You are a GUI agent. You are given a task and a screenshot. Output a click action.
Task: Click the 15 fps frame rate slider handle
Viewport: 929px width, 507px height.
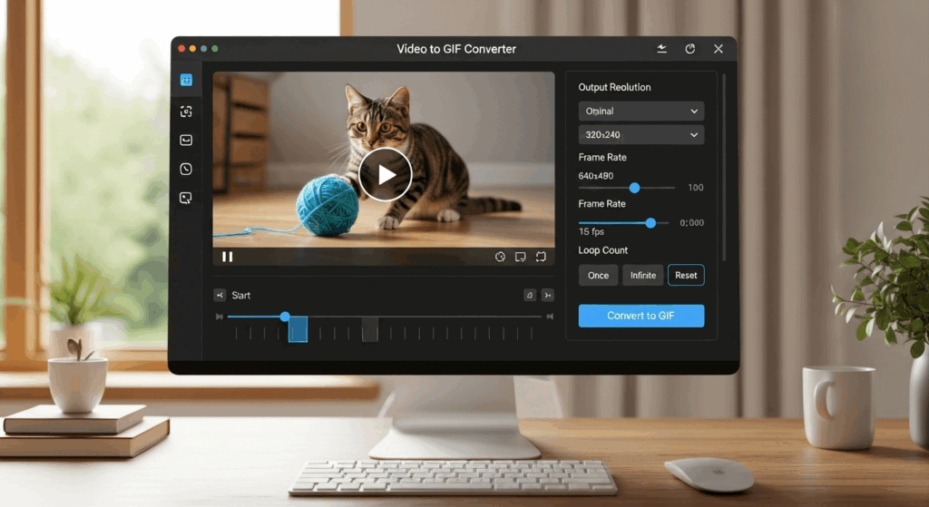[650, 223]
